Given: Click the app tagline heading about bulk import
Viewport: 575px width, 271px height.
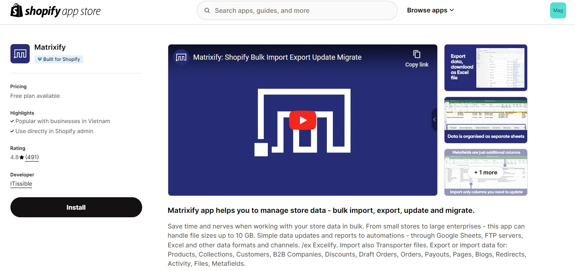Looking at the screenshot, I should 321,210.
